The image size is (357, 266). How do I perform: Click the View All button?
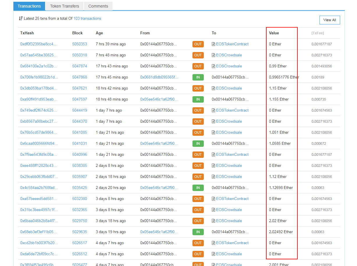(329, 20)
